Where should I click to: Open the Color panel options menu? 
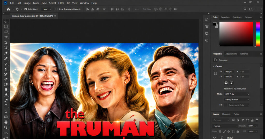click(261, 17)
